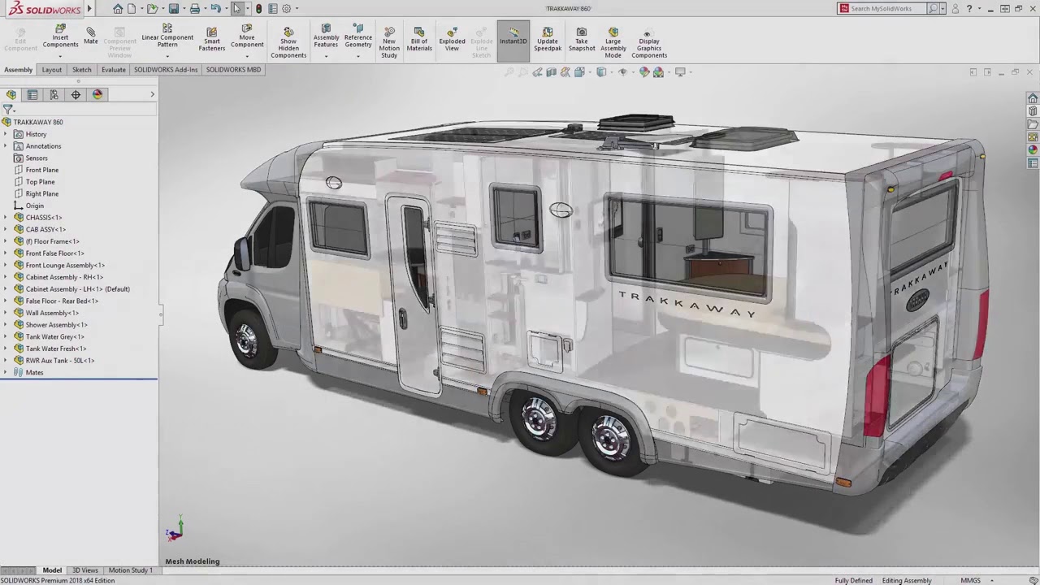This screenshot has width=1040, height=585.
Task: Open SOLIDWORKS Add-Ins tab
Action: (x=166, y=70)
